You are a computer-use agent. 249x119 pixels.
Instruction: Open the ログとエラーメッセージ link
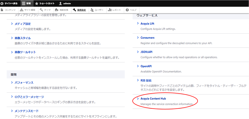pos(29,97)
